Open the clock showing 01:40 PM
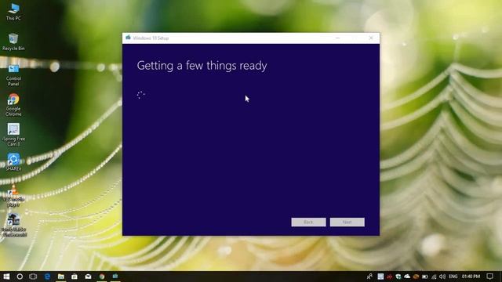 471,277
